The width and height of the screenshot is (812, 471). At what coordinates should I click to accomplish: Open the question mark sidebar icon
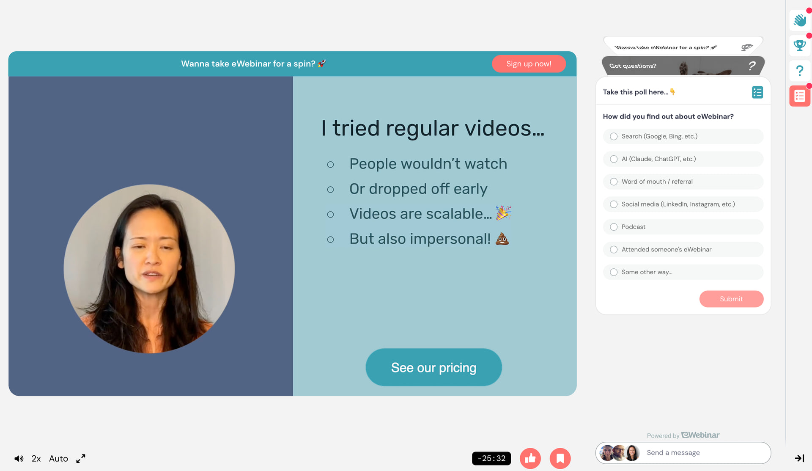pos(799,71)
